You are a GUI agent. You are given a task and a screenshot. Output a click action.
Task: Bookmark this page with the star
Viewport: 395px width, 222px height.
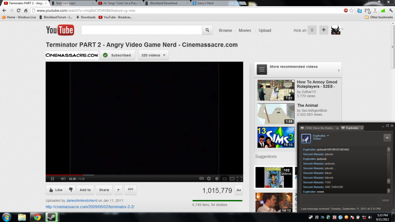pos(351,10)
